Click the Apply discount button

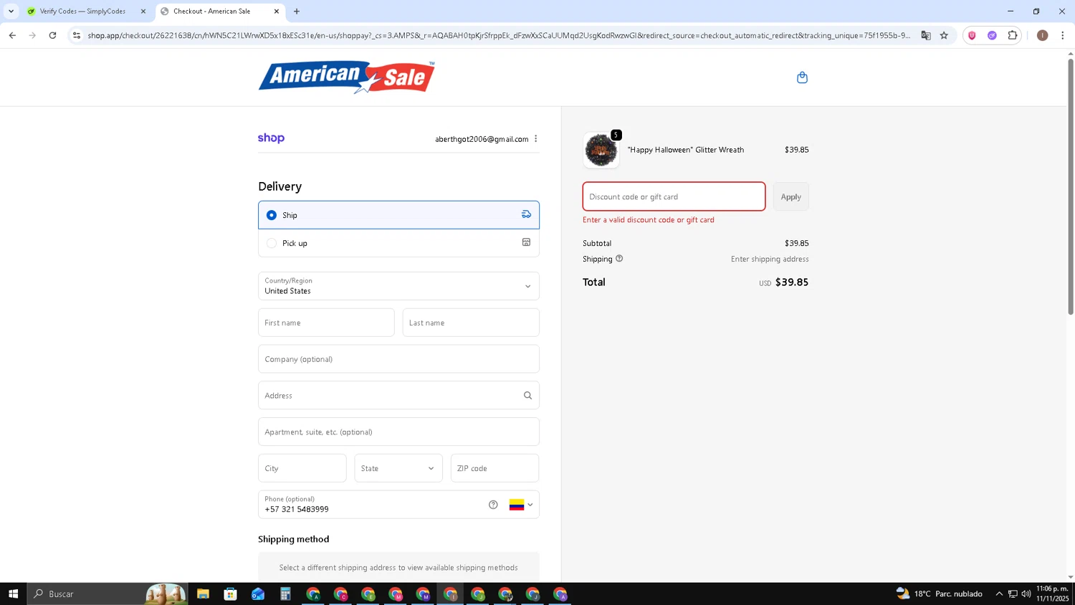pyautogui.click(x=790, y=196)
